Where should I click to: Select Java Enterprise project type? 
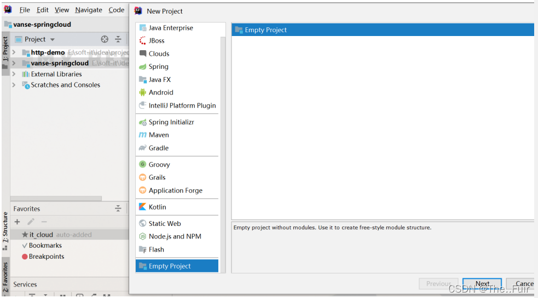tap(177, 28)
